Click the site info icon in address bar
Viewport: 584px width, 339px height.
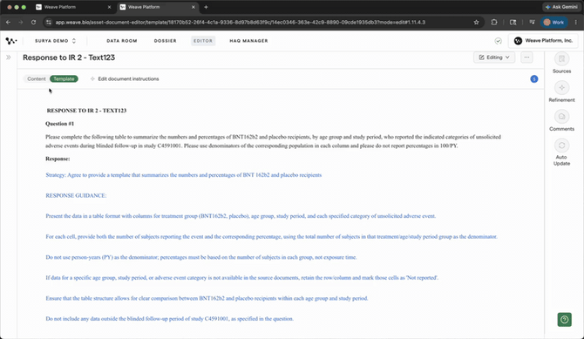click(49, 23)
